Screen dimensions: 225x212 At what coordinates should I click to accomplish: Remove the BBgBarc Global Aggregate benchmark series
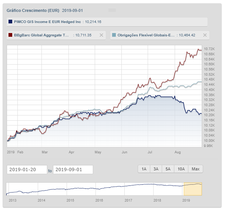(x=101, y=35)
